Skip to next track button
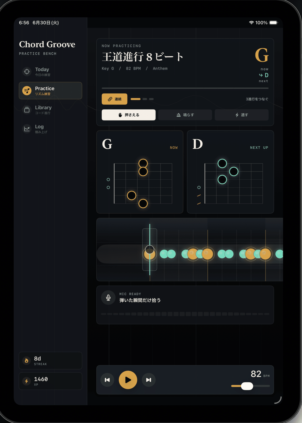The height and width of the screenshot is (423, 302). tap(148, 380)
